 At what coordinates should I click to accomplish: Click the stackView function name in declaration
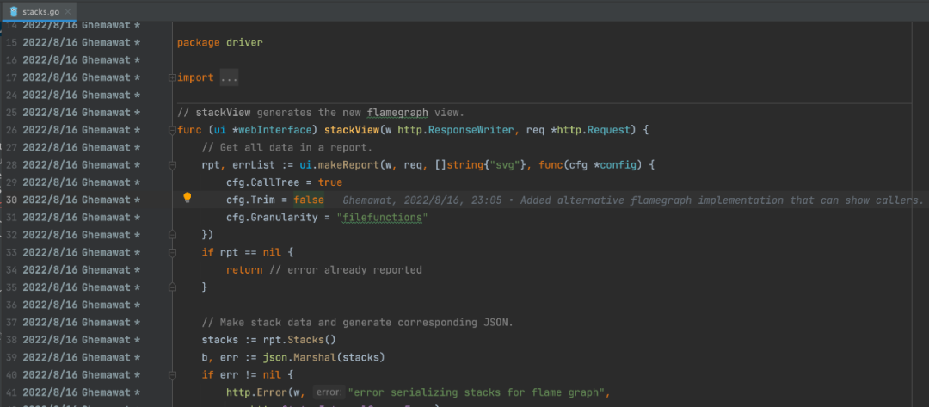tap(351, 130)
